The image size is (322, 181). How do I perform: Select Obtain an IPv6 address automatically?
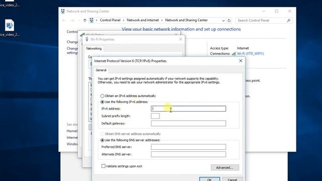[102, 96]
